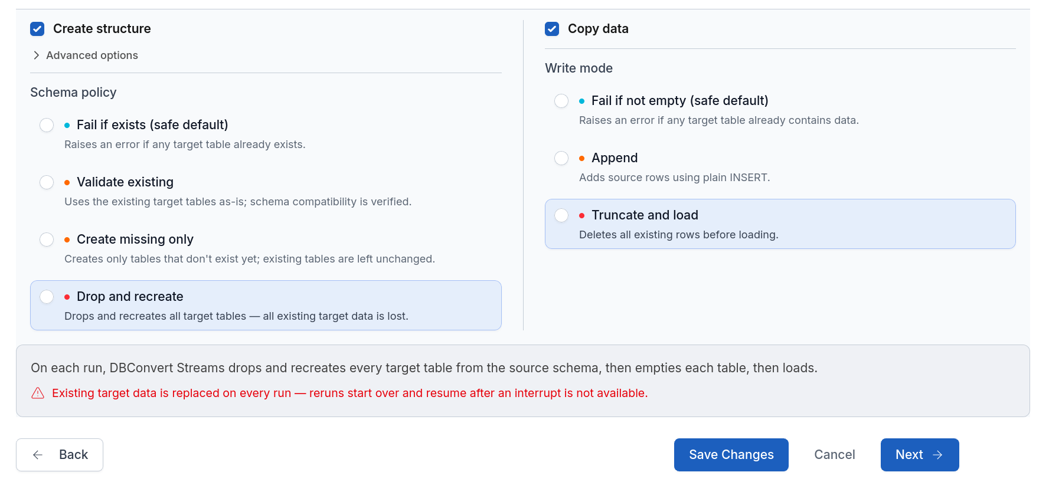Viewport: 1049px width, 482px height.
Task: Click the right arrow icon on Next
Action: [937, 455]
